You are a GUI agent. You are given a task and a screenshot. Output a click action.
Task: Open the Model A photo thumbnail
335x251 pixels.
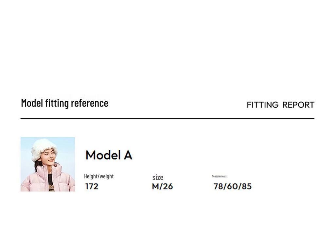coord(48,164)
